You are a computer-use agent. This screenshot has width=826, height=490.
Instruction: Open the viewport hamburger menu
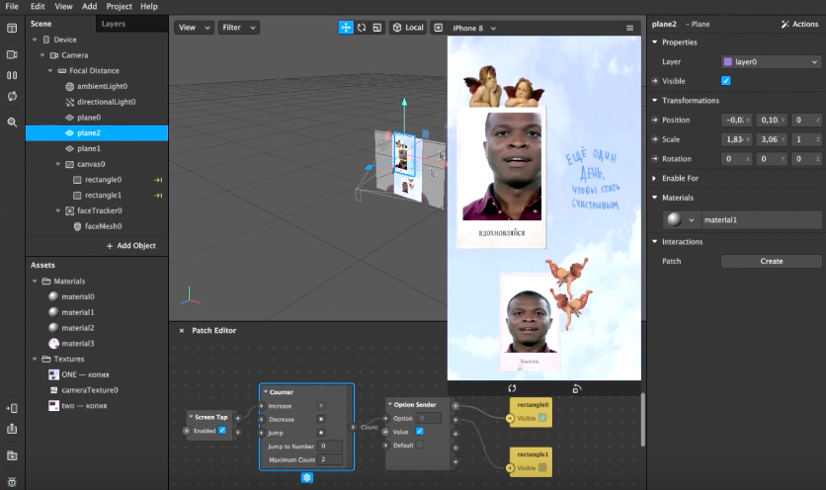(629, 28)
